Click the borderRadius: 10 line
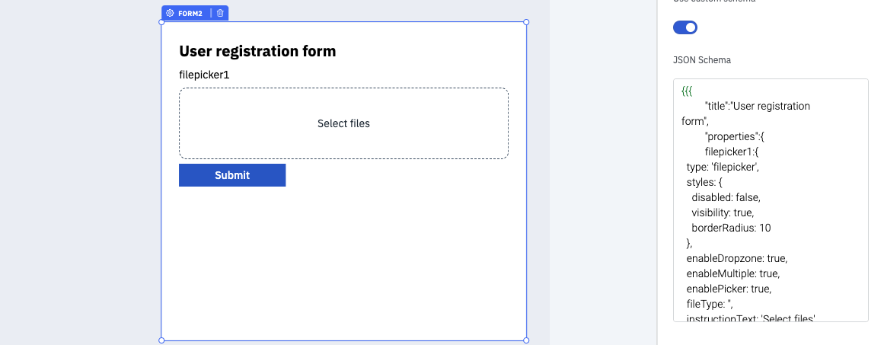884x345 pixels. point(731,228)
